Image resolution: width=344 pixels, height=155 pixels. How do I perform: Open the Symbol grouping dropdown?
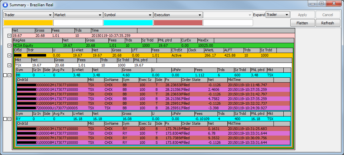point(150,15)
